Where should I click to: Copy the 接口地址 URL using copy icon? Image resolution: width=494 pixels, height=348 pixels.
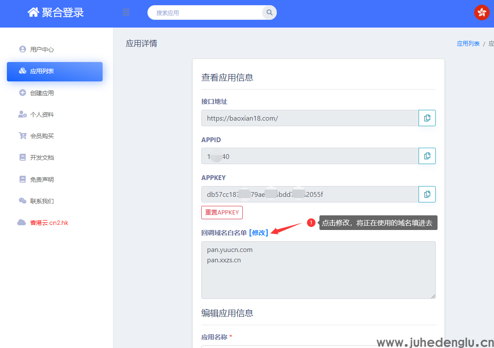(427, 118)
